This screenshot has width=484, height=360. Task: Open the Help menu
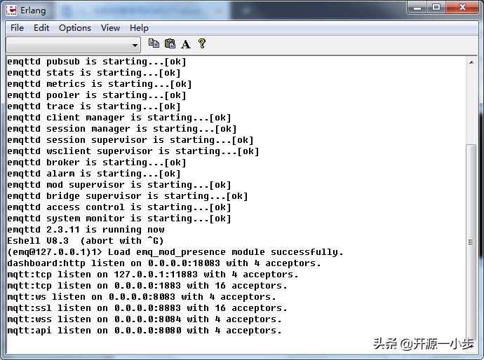[x=139, y=28]
